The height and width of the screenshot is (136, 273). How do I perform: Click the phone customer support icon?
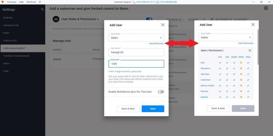(x=134, y=2)
